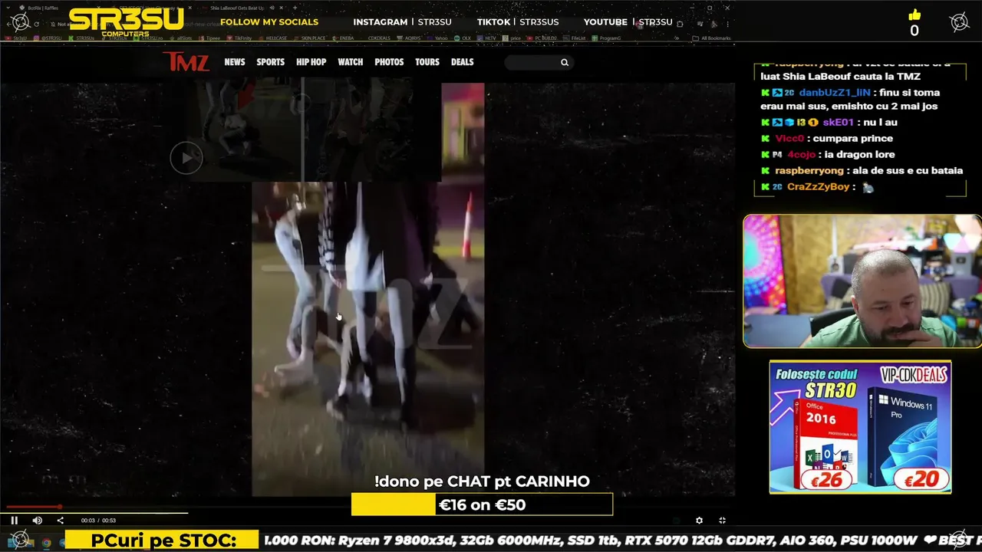This screenshot has width=982, height=552.
Task: Click the streamer webcam feed
Action: tap(862, 281)
